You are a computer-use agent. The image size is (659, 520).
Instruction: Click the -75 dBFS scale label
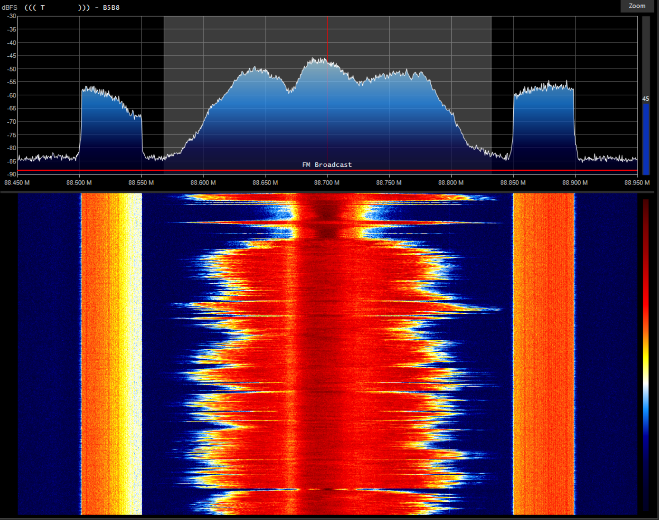point(12,135)
